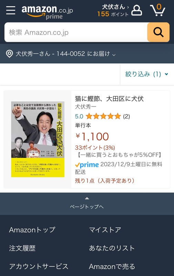174x276 pixels.
Task: Open あなたのリスト footer link
Action: click(112, 248)
